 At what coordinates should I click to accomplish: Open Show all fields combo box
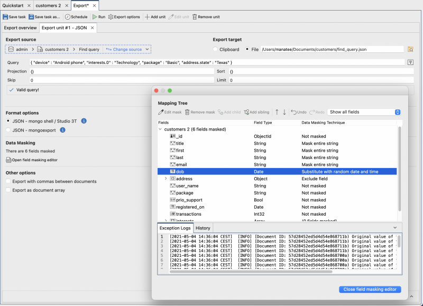(x=364, y=112)
